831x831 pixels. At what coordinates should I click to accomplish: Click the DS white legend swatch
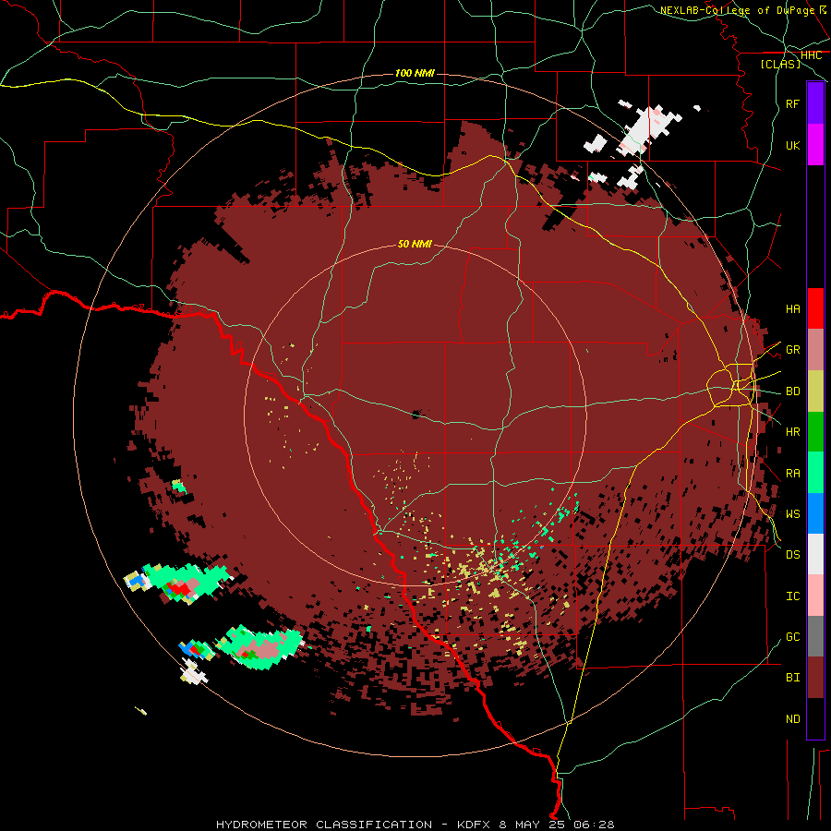point(815,554)
